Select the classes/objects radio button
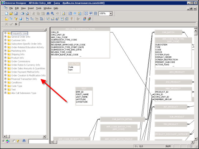 coord(4,141)
